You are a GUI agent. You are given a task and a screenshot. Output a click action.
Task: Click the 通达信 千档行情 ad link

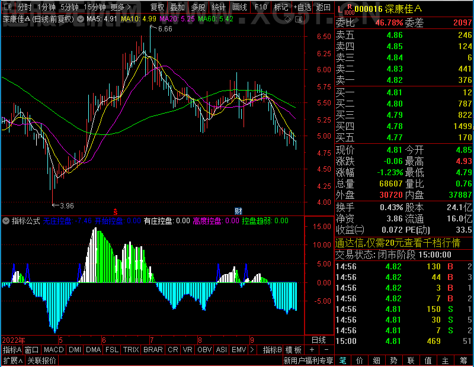(x=398, y=243)
